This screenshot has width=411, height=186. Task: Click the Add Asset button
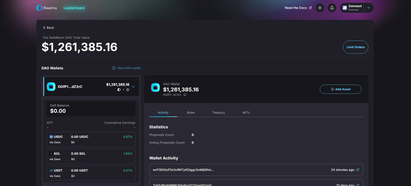click(340, 89)
